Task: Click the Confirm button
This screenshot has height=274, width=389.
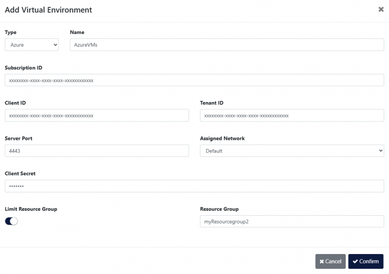Action: pyautogui.click(x=366, y=261)
